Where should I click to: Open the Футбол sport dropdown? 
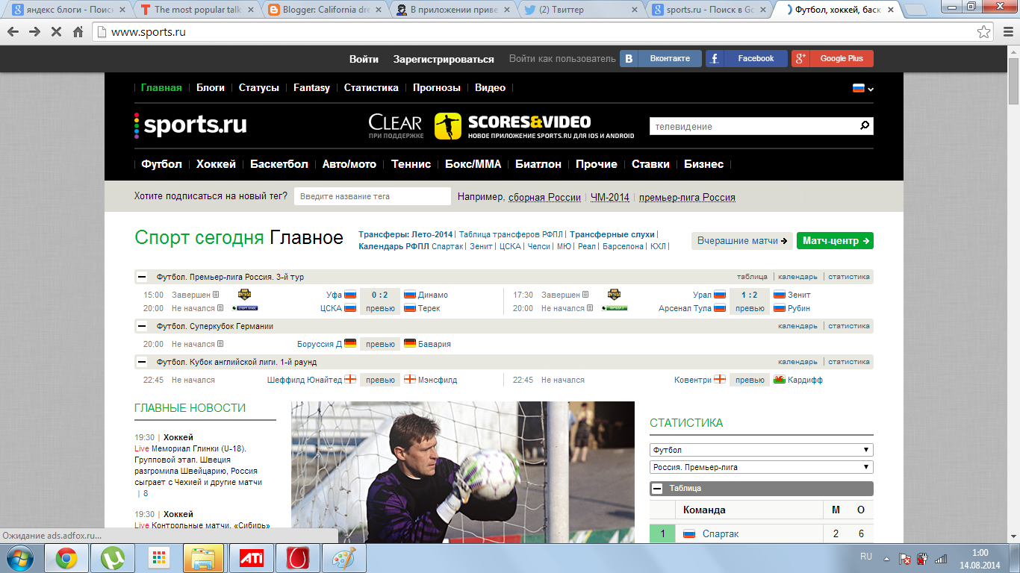(761, 450)
